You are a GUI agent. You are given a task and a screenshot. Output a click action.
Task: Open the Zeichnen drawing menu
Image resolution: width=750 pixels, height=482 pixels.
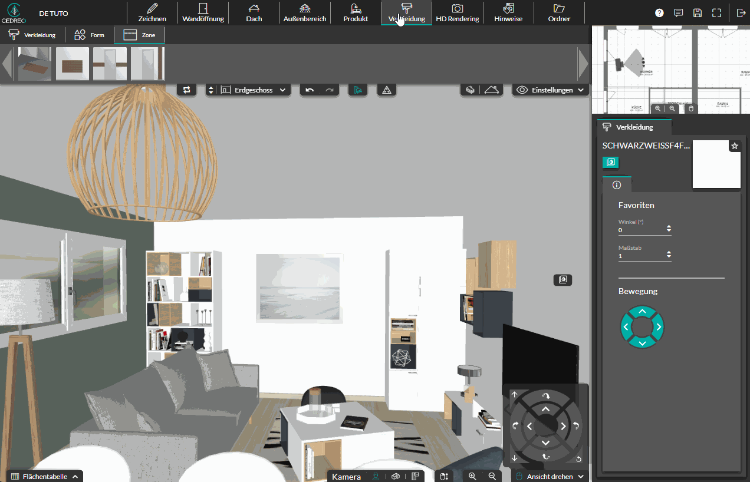(152, 12)
